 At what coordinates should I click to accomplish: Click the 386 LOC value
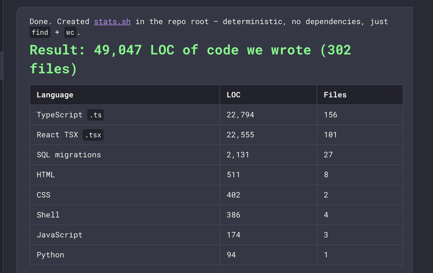233,215
